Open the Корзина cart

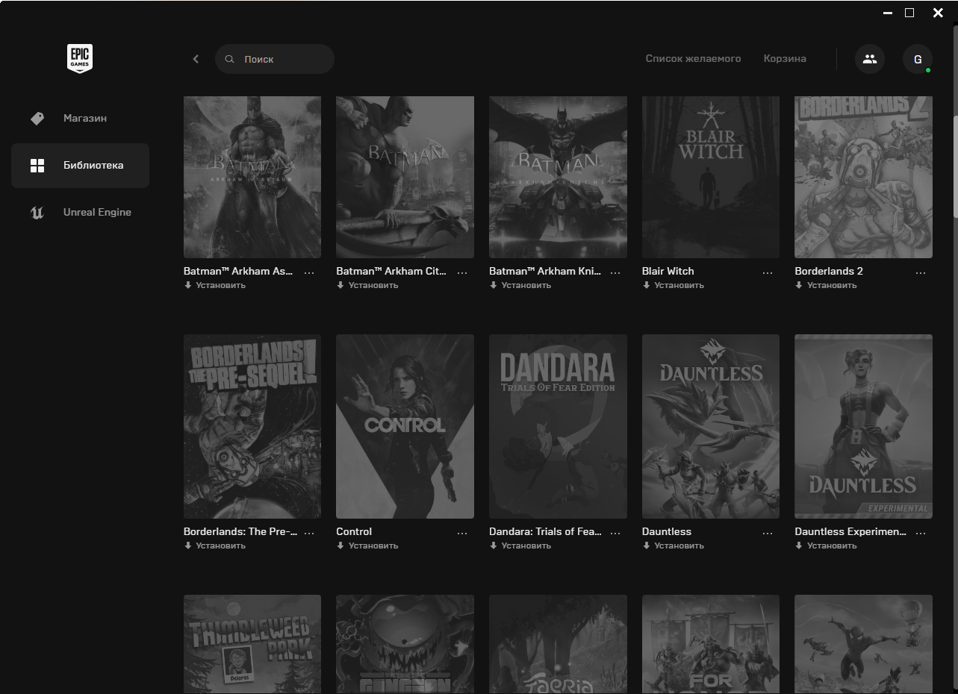pyautogui.click(x=785, y=58)
